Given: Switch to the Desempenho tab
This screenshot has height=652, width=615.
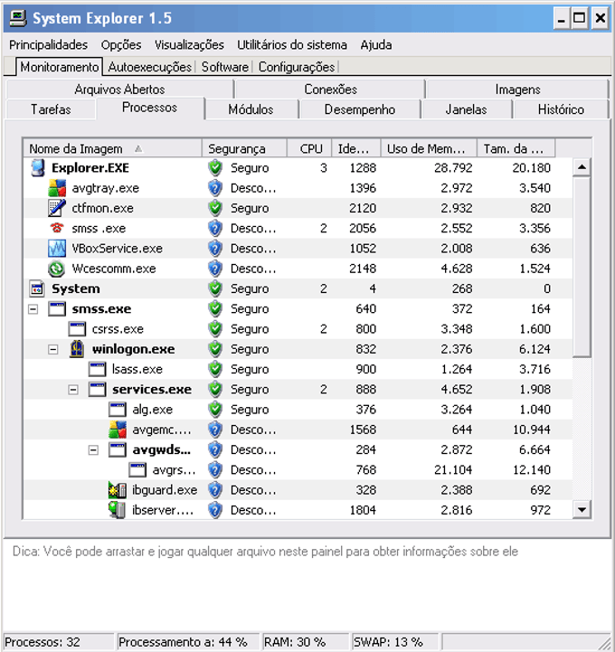Looking at the screenshot, I should click(360, 109).
